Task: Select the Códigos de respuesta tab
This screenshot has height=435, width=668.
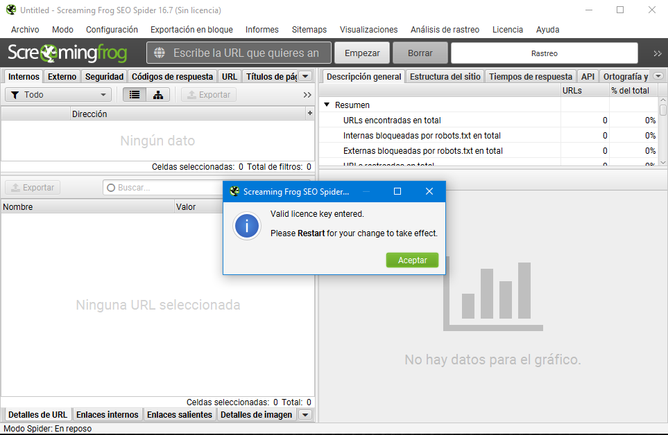Action: (172, 76)
